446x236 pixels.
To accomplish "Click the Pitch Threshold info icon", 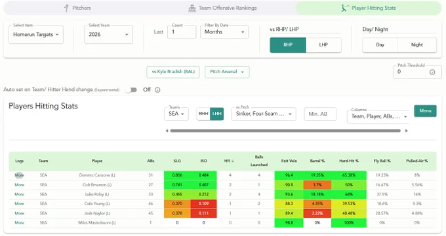I will [x=432, y=73].
